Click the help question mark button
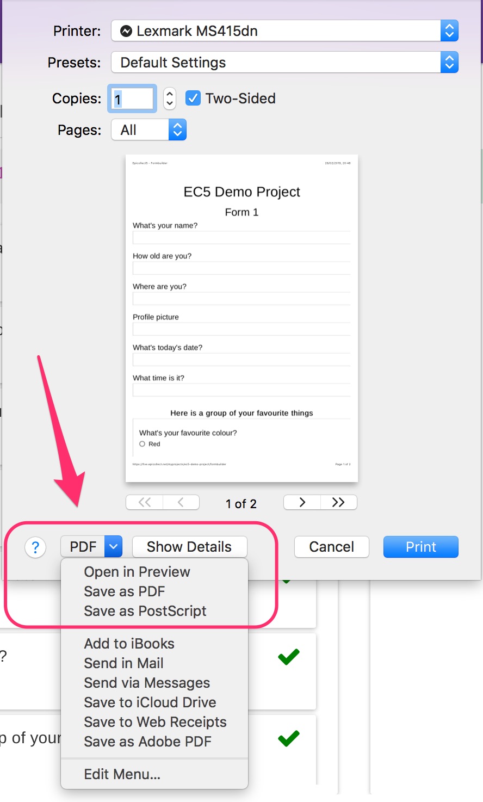 (x=35, y=547)
